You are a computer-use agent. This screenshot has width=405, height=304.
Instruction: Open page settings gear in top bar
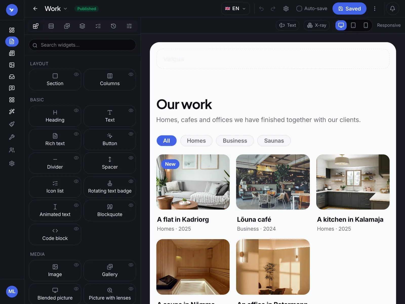point(286,9)
